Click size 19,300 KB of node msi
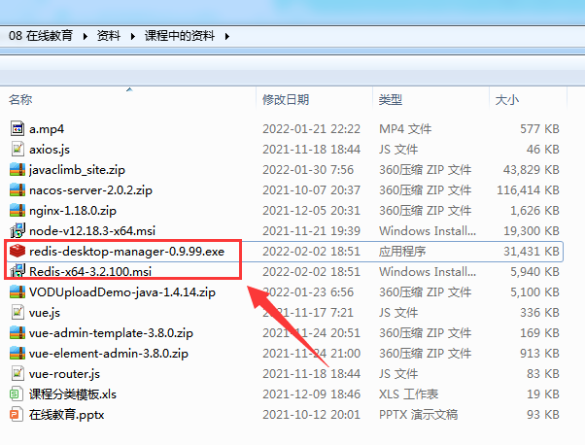Screen dimensions: 585x445 532,231
